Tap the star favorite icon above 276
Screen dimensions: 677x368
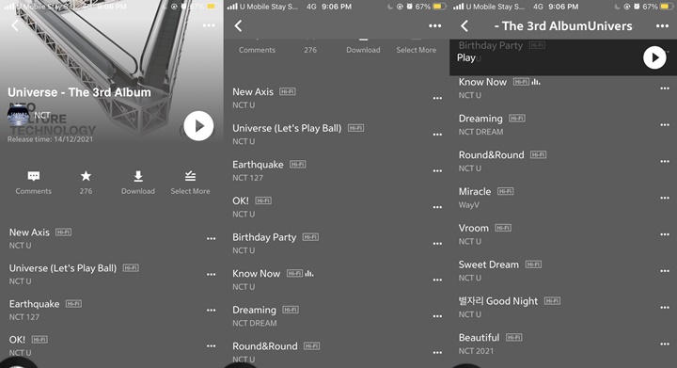86,176
